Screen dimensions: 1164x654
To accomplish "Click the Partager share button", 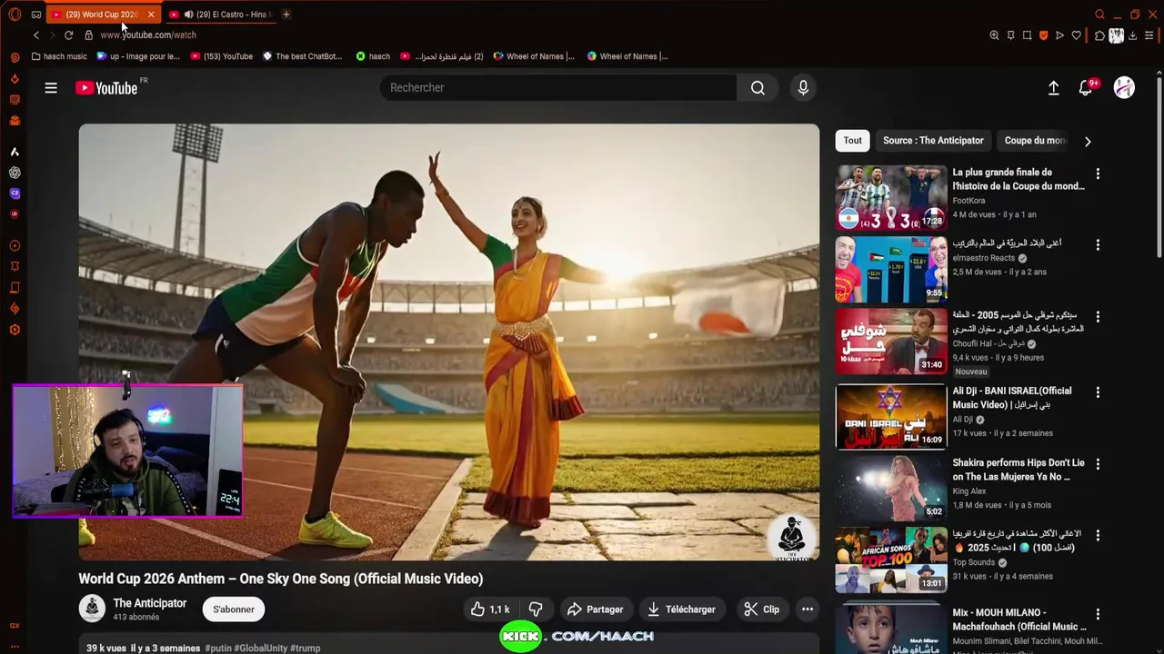I will [596, 609].
